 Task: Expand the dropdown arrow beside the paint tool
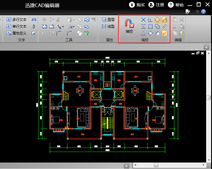[63, 27]
